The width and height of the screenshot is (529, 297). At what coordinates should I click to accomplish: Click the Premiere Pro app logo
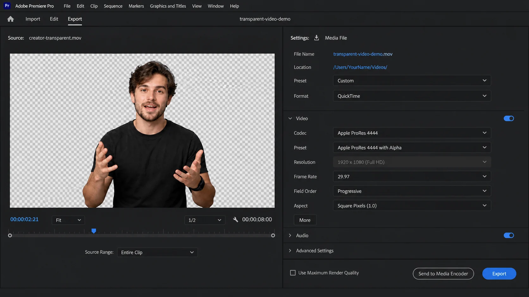coord(7,6)
